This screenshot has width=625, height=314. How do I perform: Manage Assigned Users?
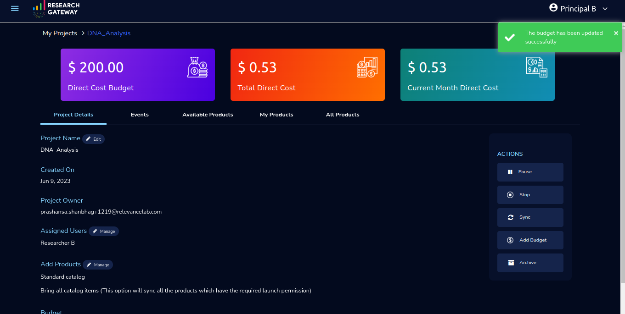coord(104,231)
